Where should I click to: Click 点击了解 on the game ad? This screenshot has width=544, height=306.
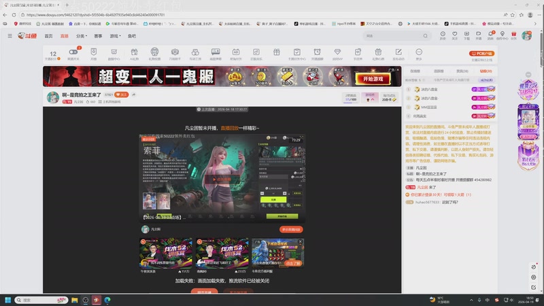pyautogui.click(x=293, y=263)
